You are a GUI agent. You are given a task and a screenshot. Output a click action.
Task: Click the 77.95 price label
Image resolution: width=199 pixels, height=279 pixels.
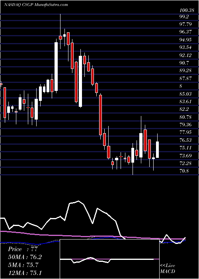click(185, 132)
